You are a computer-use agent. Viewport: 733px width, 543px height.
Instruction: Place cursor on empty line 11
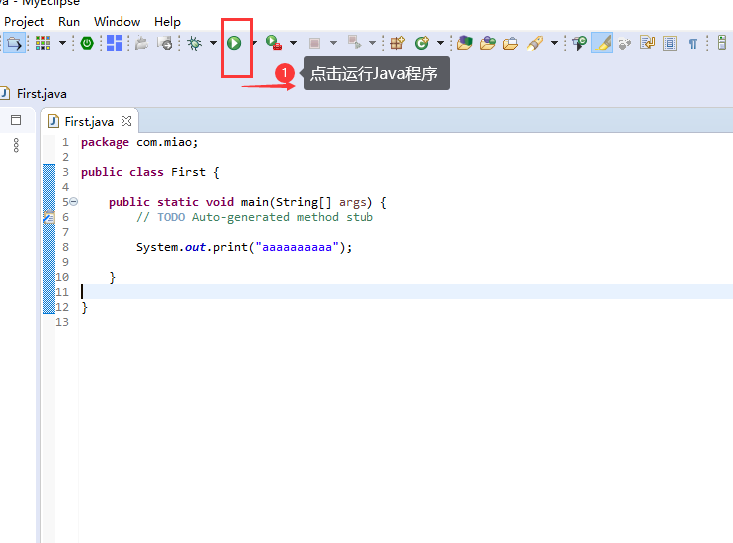click(x=405, y=291)
